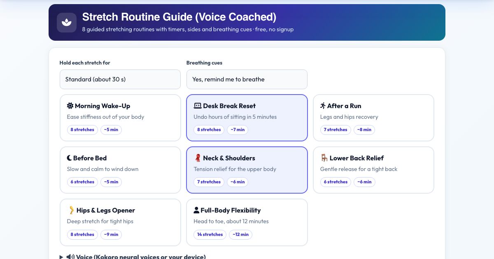Screen dimensions: 494x259
Task: Choose the After a Run routine card
Action: [x=373, y=118]
